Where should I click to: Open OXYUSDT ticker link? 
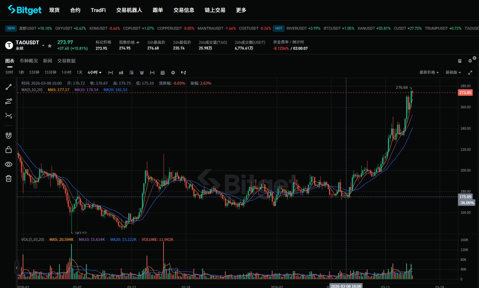pyautogui.click(x=71, y=28)
